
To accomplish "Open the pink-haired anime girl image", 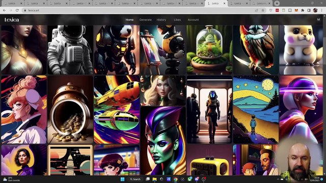I will pyautogui.click(x=24, y=110).
